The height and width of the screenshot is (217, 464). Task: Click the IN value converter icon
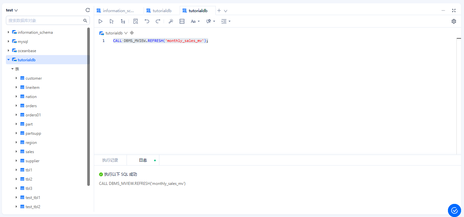[182, 21]
